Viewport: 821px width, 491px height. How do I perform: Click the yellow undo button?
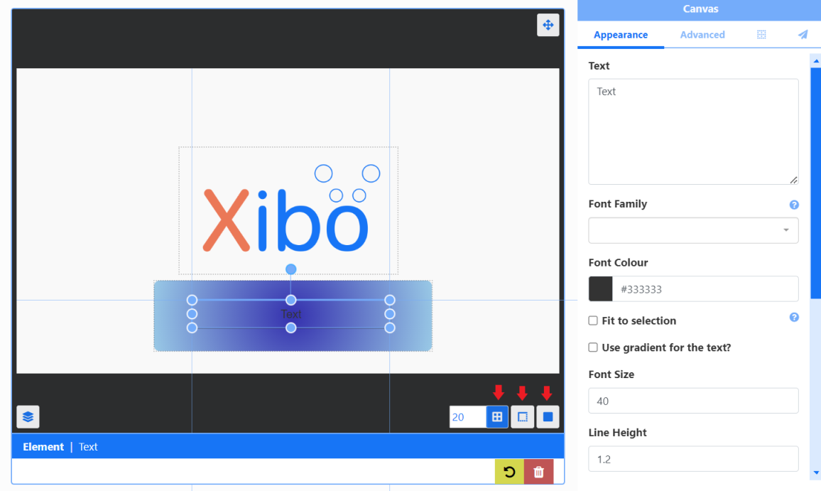(509, 472)
